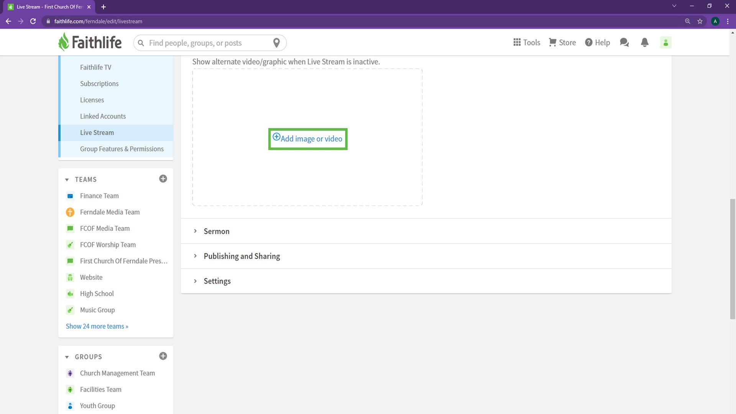The height and width of the screenshot is (414, 736).
Task: Open the FCOF Worship Team link
Action: [108, 245]
